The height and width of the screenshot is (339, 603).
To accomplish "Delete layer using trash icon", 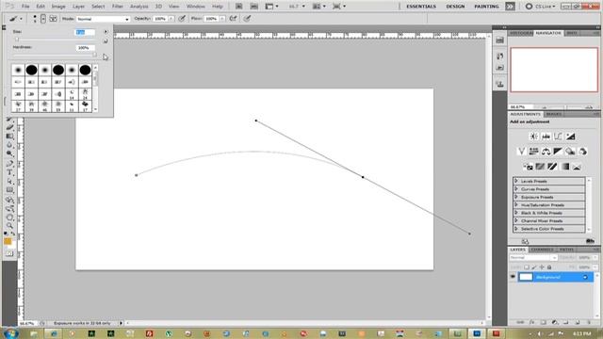I will click(589, 322).
